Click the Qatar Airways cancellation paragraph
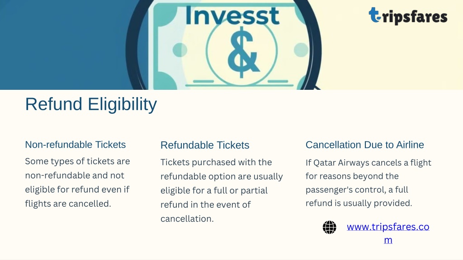The height and width of the screenshot is (260, 463). click(368, 183)
